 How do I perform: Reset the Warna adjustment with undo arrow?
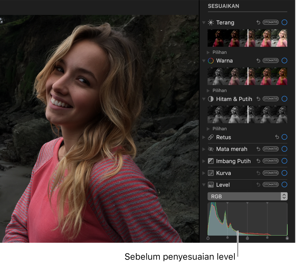(258, 61)
